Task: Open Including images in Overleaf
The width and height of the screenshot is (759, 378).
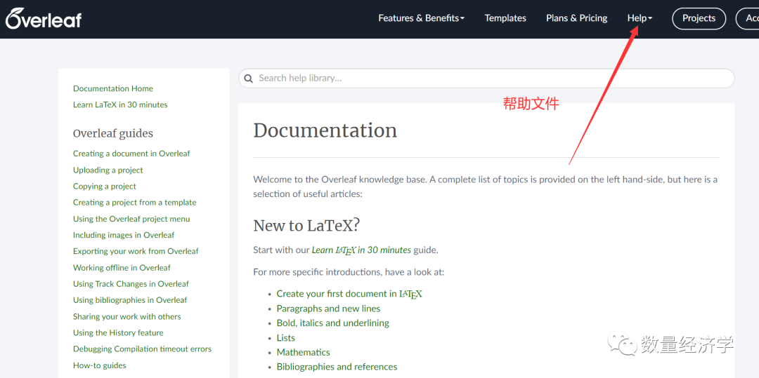Action: (124, 235)
